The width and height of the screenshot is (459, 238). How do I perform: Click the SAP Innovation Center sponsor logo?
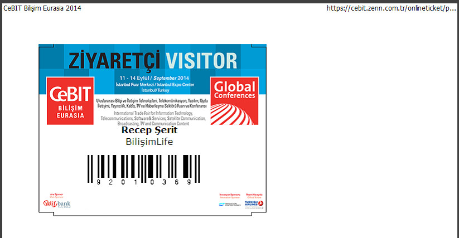coord(230,205)
